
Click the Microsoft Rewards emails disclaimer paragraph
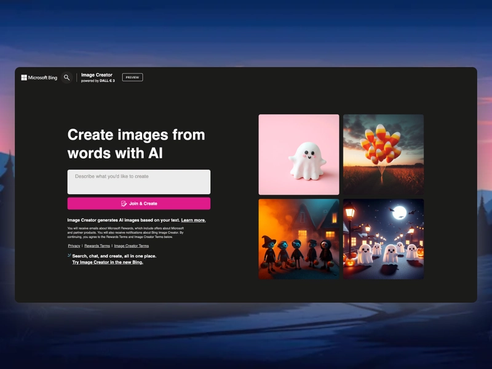pyautogui.click(x=125, y=232)
